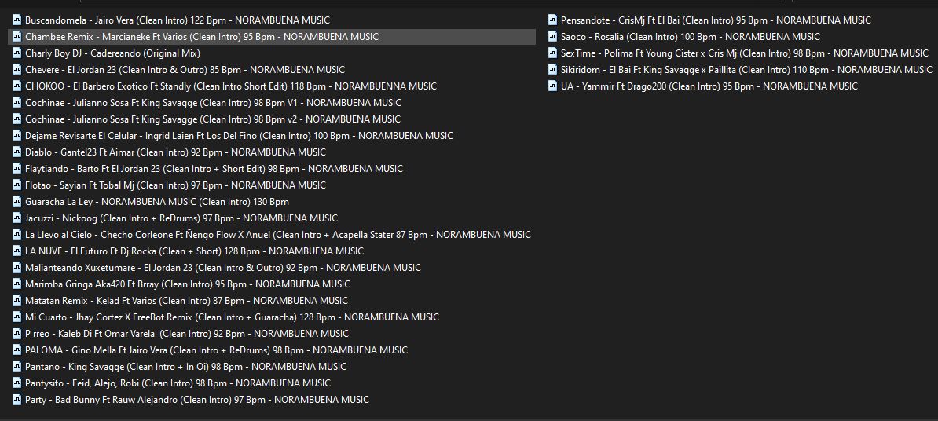Select Pantysito - Feid, Alejo, Robi file name
The height and width of the screenshot is (421, 938).
pos(178,383)
